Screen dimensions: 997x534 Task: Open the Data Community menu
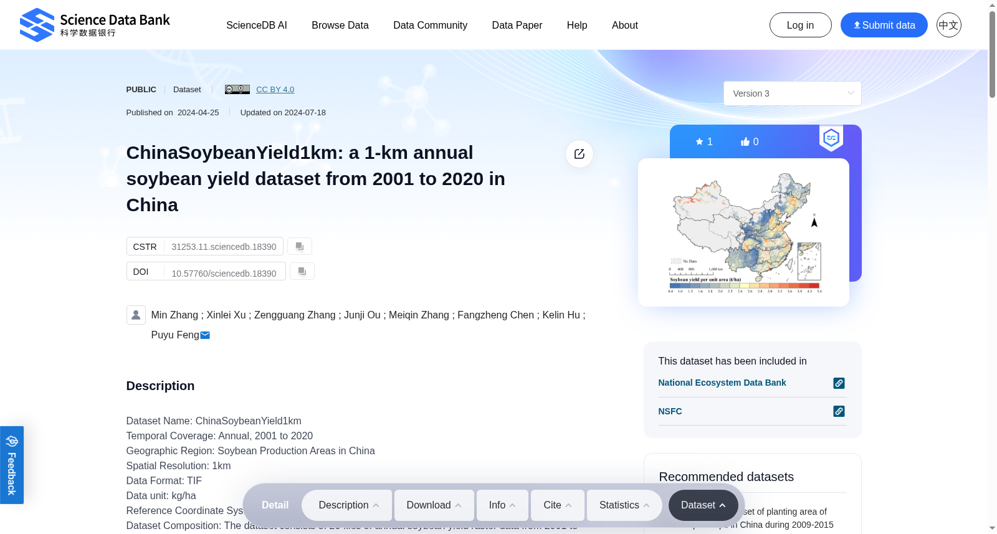430,25
